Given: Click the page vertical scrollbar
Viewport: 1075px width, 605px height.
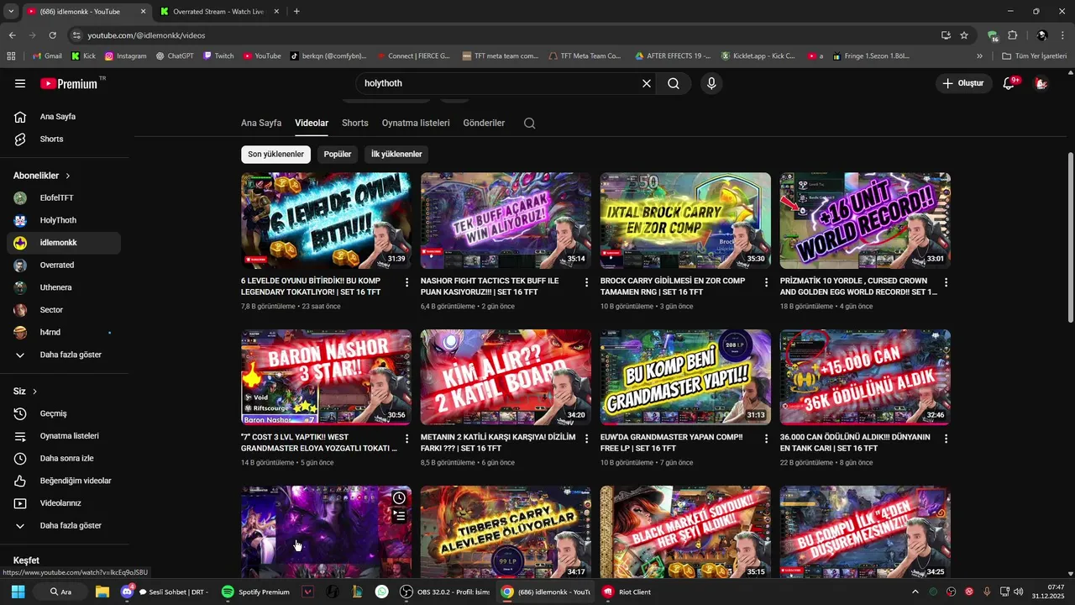Looking at the screenshot, I should pos(1070,238).
